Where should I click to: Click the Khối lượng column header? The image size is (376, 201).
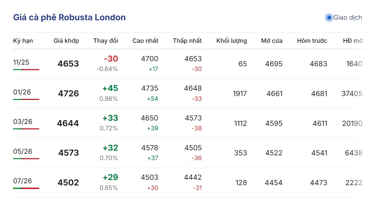(231, 41)
